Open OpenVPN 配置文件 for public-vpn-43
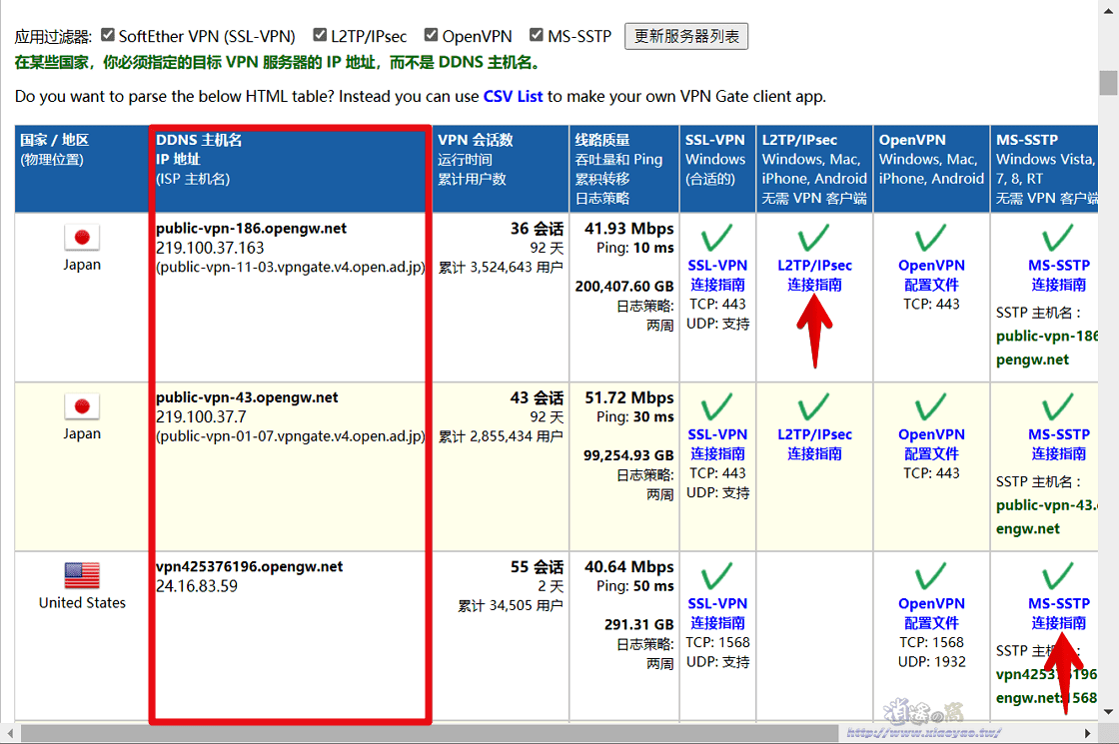The image size is (1119, 744). pyautogui.click(x=931, y=444)
